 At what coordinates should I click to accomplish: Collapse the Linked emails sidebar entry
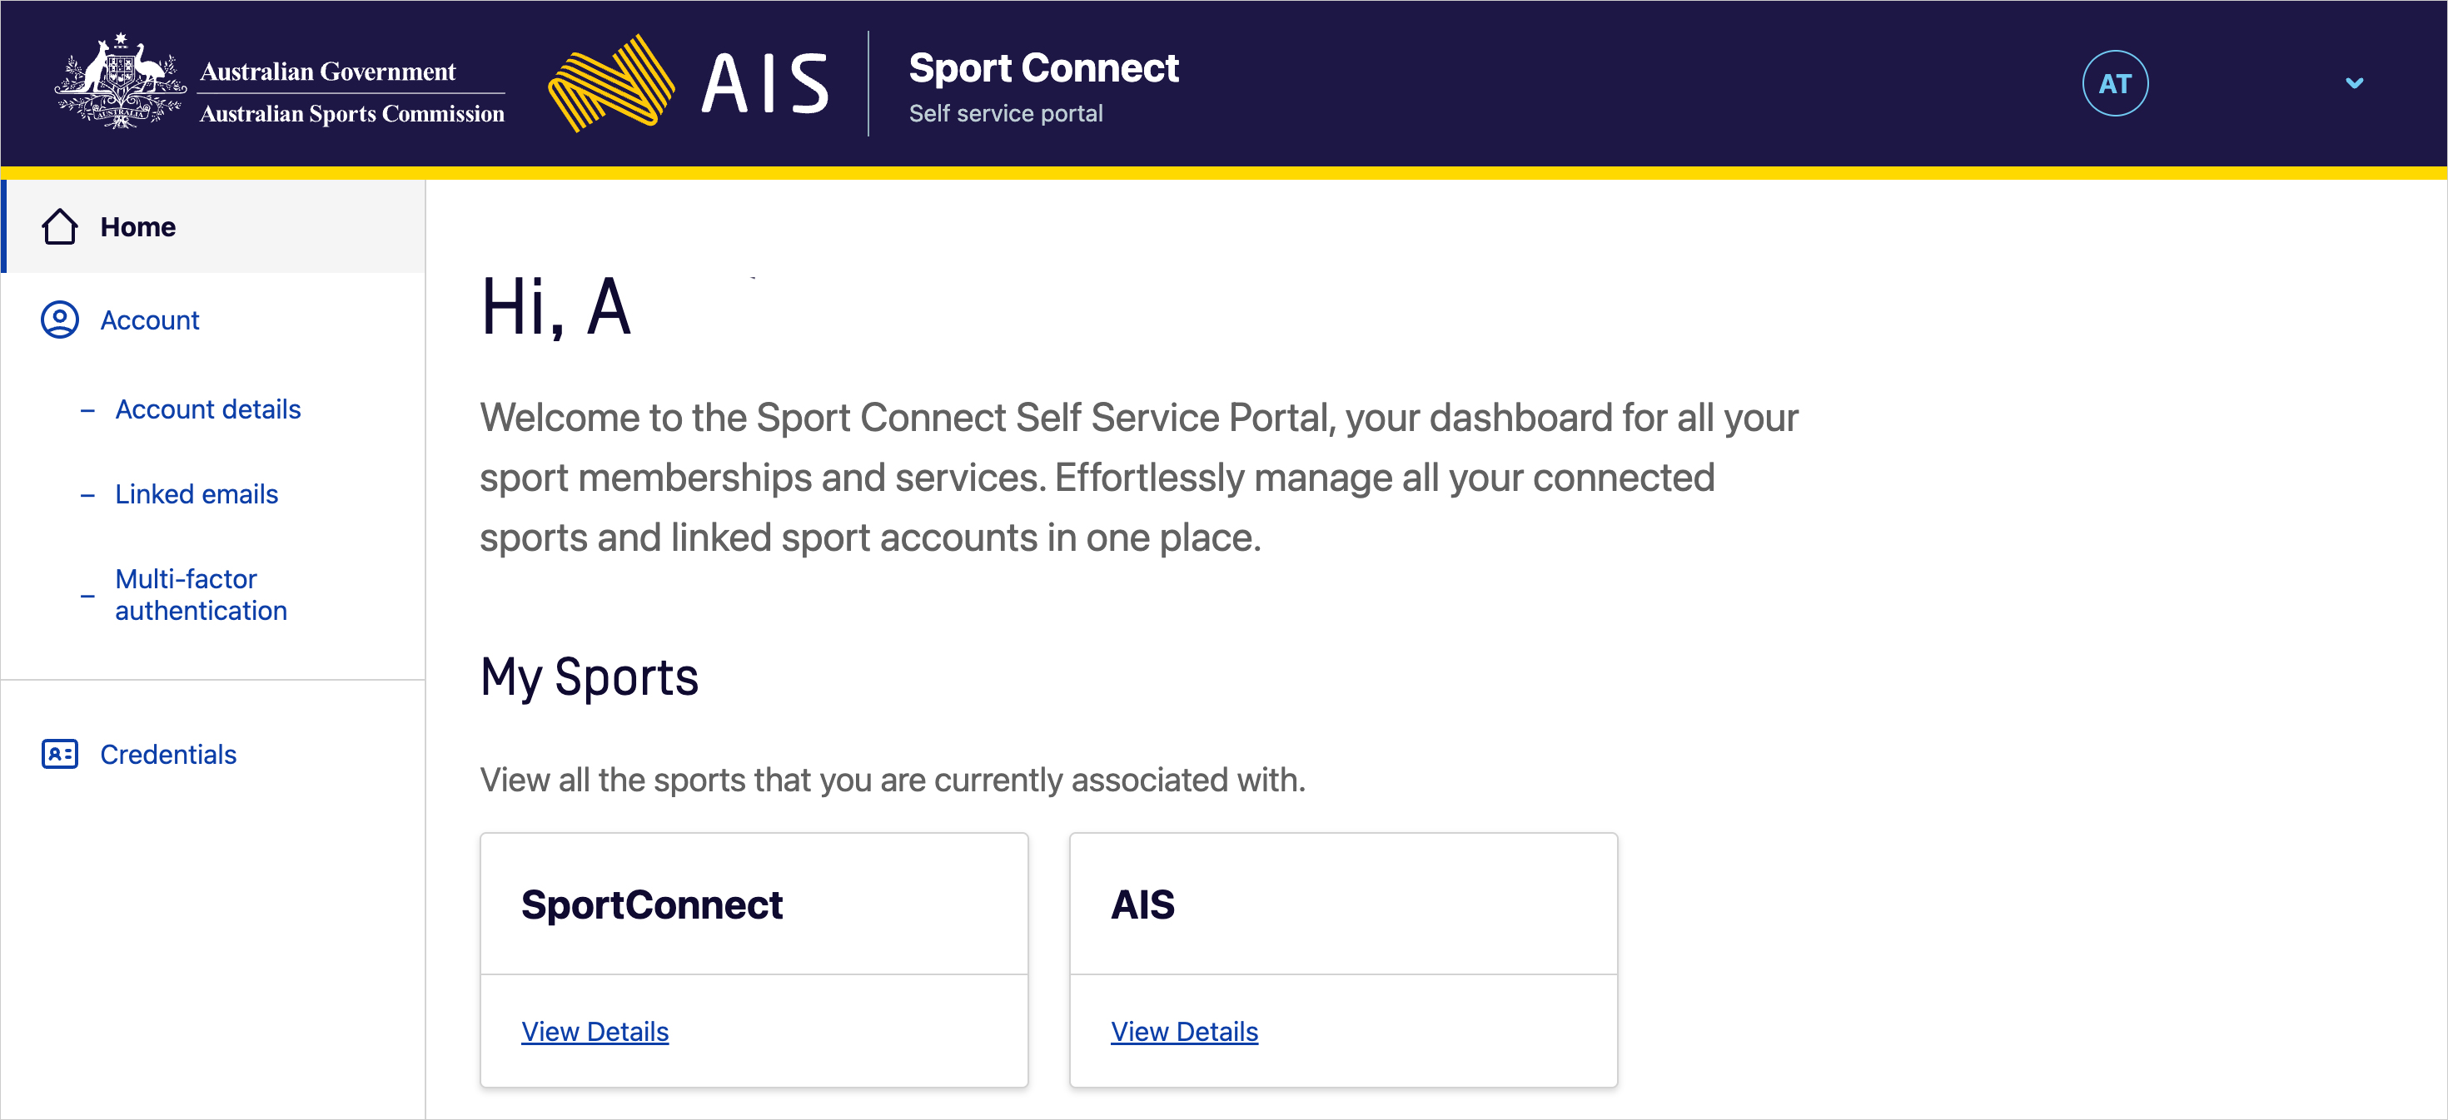click(87, 494)
